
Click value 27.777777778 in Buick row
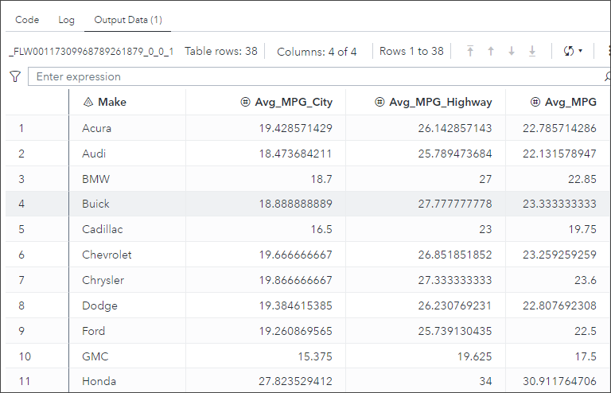[x=455, y=204]
